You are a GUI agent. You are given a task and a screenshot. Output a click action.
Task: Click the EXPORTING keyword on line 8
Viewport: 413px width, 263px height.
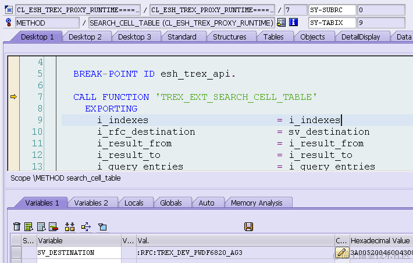[111, 109]
